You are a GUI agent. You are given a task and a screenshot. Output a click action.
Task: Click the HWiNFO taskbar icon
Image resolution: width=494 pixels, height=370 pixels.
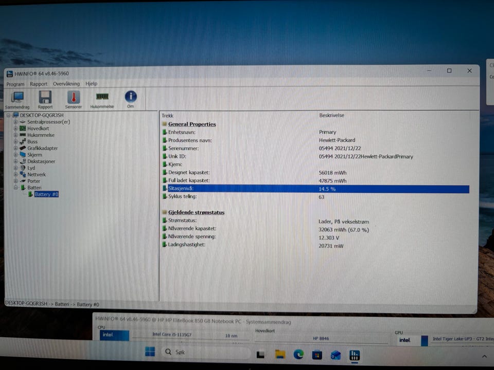tap(355, 356)
